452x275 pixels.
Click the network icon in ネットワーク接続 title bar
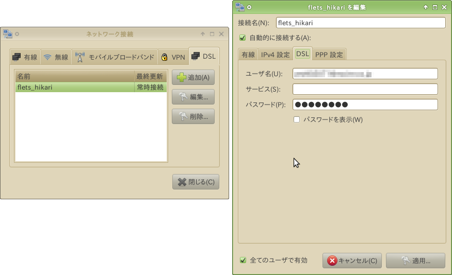[x=8, y=34]
